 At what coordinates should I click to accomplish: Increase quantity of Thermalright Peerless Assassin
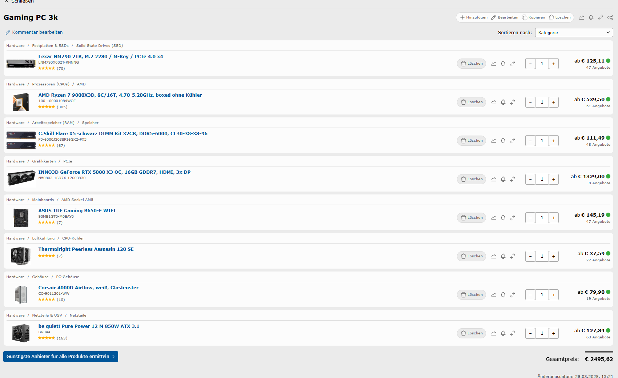point(553,256)
